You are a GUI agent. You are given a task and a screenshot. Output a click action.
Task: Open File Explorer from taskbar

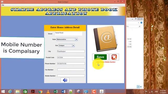pyautogui.click(x=18, y=92)
